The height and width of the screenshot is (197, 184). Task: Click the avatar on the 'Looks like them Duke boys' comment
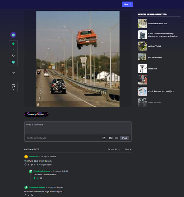[x=26, y=187]
